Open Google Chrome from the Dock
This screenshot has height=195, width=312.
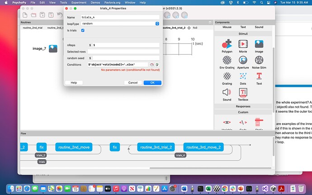(225, 188)
